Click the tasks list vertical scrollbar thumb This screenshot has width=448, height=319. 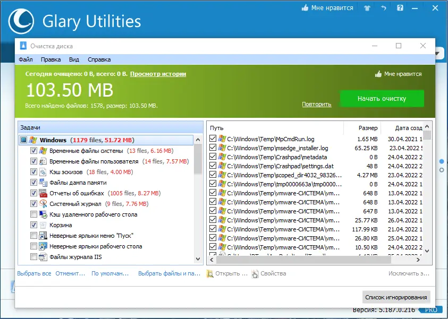click(198, 159)
